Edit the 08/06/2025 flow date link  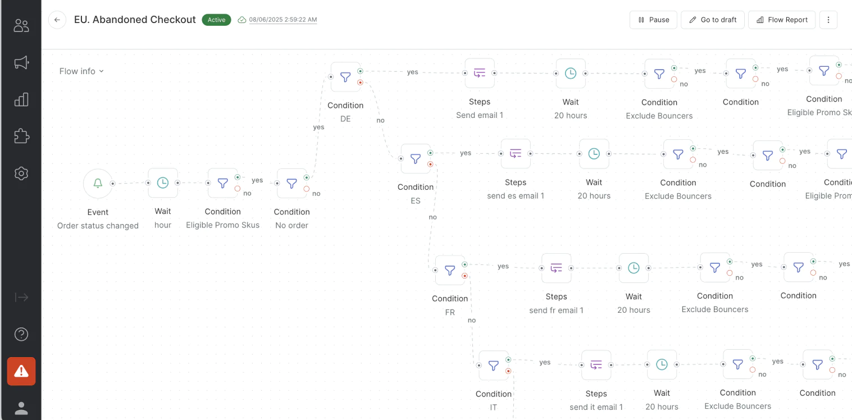tap(281, 19)
